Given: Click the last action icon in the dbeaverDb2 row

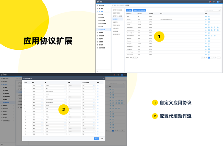Looking at the screenshot, I should (218, 27).
